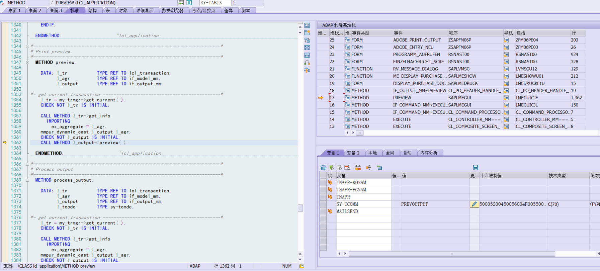Click the swap tools icon beside the editor

point(307,40)
